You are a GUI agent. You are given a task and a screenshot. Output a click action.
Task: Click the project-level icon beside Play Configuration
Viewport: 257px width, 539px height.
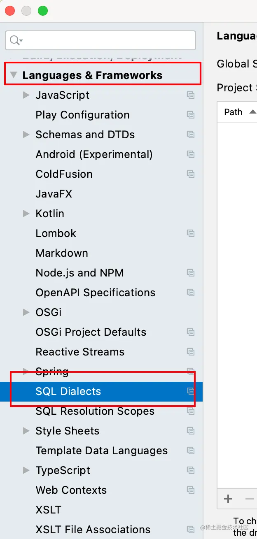[x=190, y=115]
